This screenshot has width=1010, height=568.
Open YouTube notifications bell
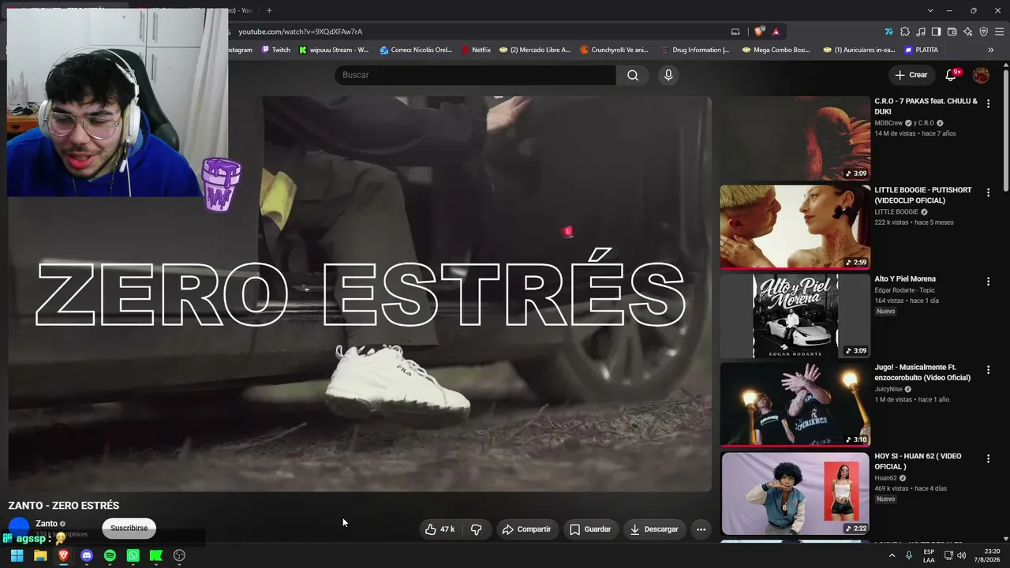(x=952, y=75)
